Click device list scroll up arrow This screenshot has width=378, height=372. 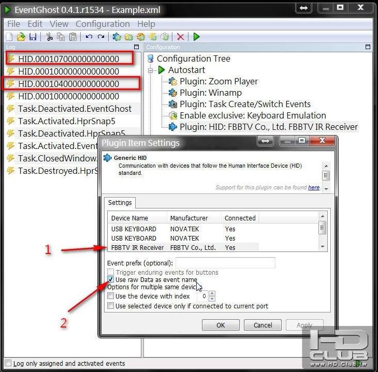click(x=322, y=216)
